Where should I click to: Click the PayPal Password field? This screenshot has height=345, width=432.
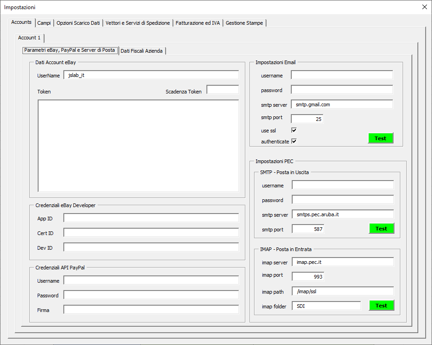pos(151,295)
